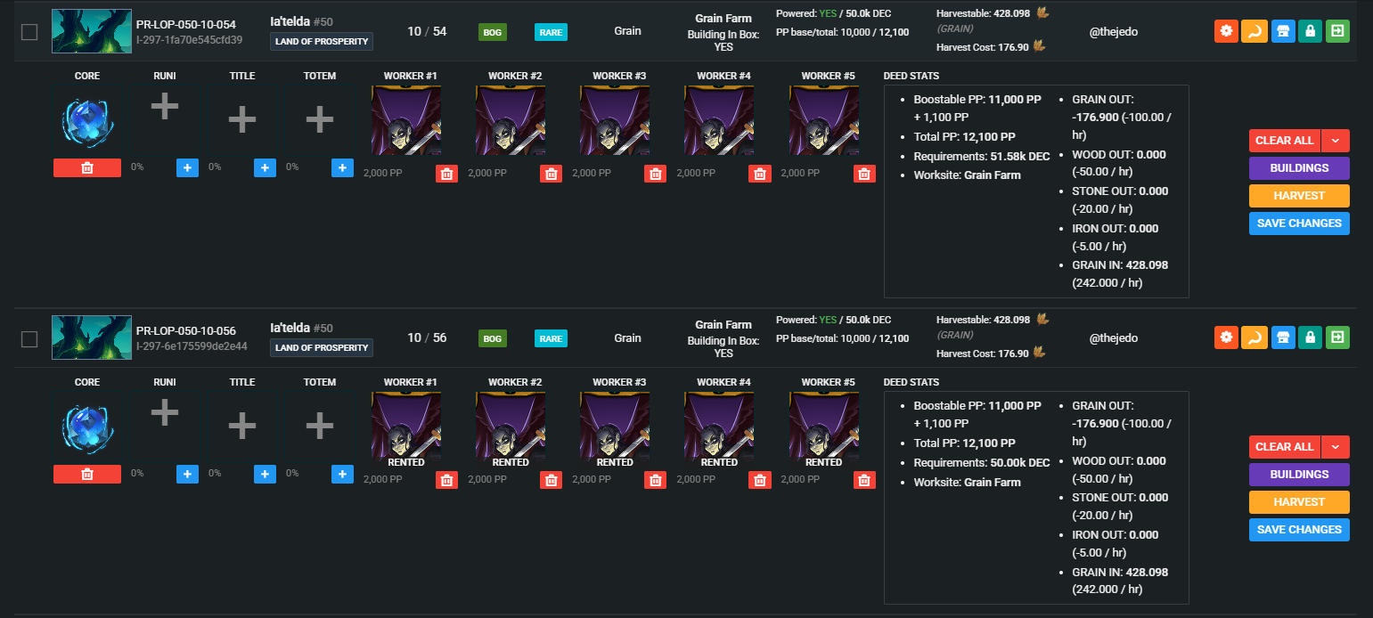Delete rented Worker #1 on deed PR-LOP-050-10-056
The height and width of the screenshot is (618, 1373).
[x=446, y=480]
